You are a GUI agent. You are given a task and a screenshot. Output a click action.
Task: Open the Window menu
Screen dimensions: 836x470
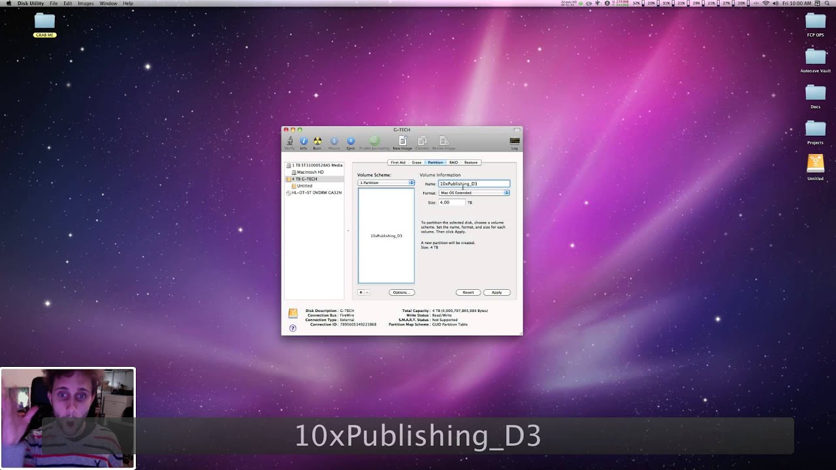pos(108,3)
